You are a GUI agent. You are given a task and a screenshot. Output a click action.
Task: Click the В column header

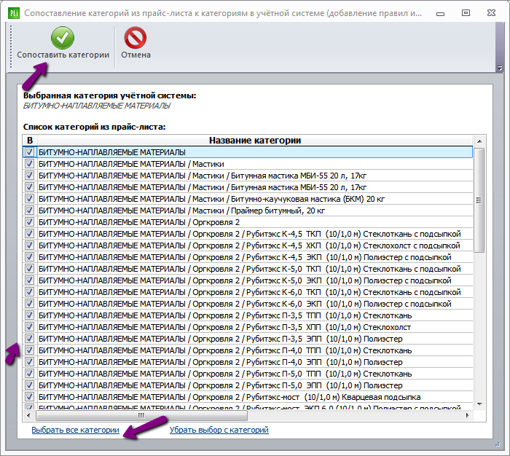click(30, 140)
